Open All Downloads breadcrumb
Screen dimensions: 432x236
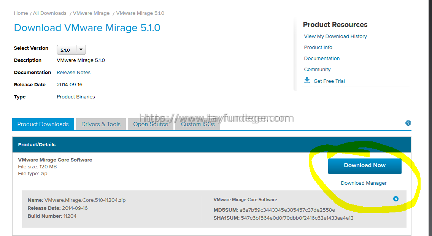(49, 13)
